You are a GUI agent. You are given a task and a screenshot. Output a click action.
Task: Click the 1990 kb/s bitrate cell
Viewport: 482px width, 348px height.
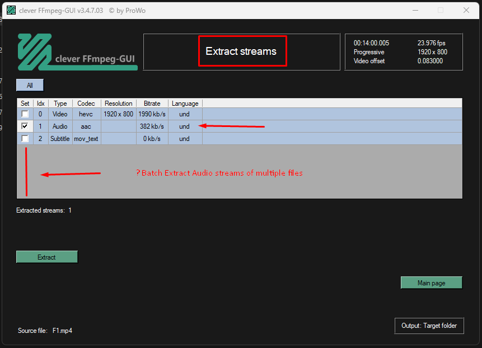152,114
